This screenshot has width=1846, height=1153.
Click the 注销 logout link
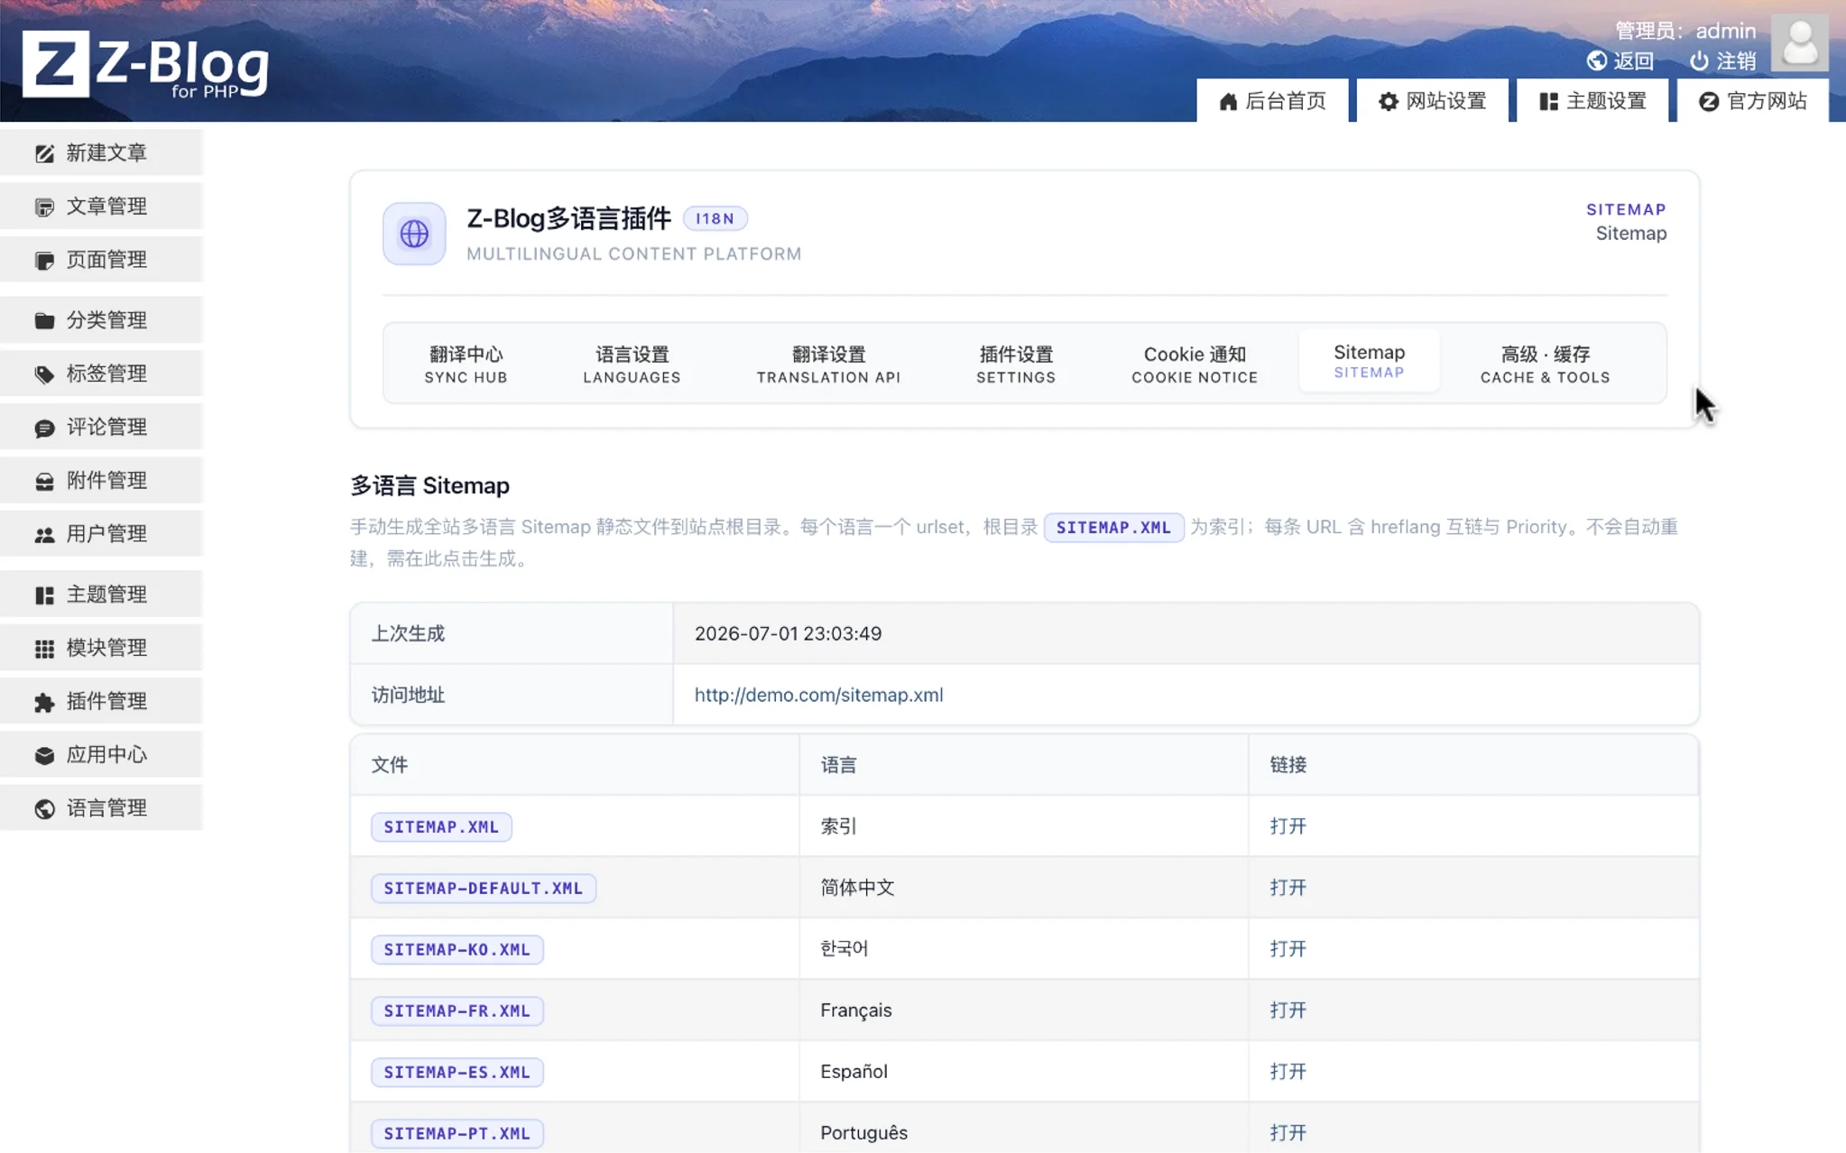1722,60
